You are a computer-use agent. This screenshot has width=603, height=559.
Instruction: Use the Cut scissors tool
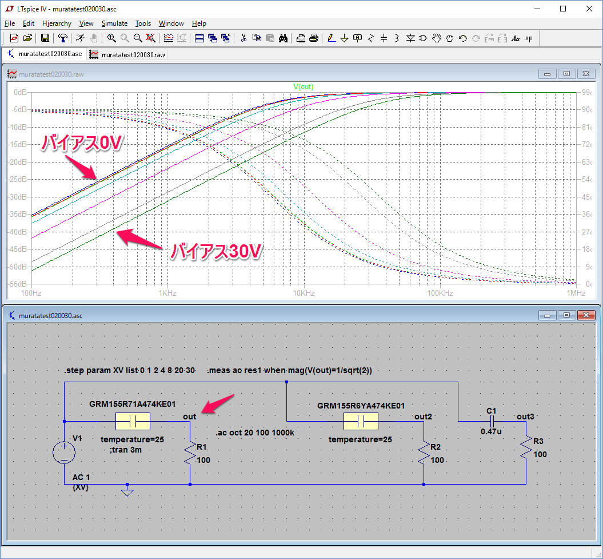pos(243,38)
